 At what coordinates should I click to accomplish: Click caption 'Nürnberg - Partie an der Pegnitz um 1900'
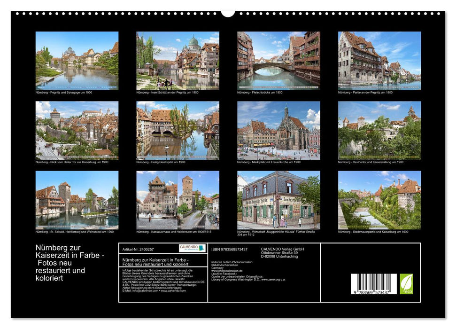pyautogui.click(x=365, y=92)
